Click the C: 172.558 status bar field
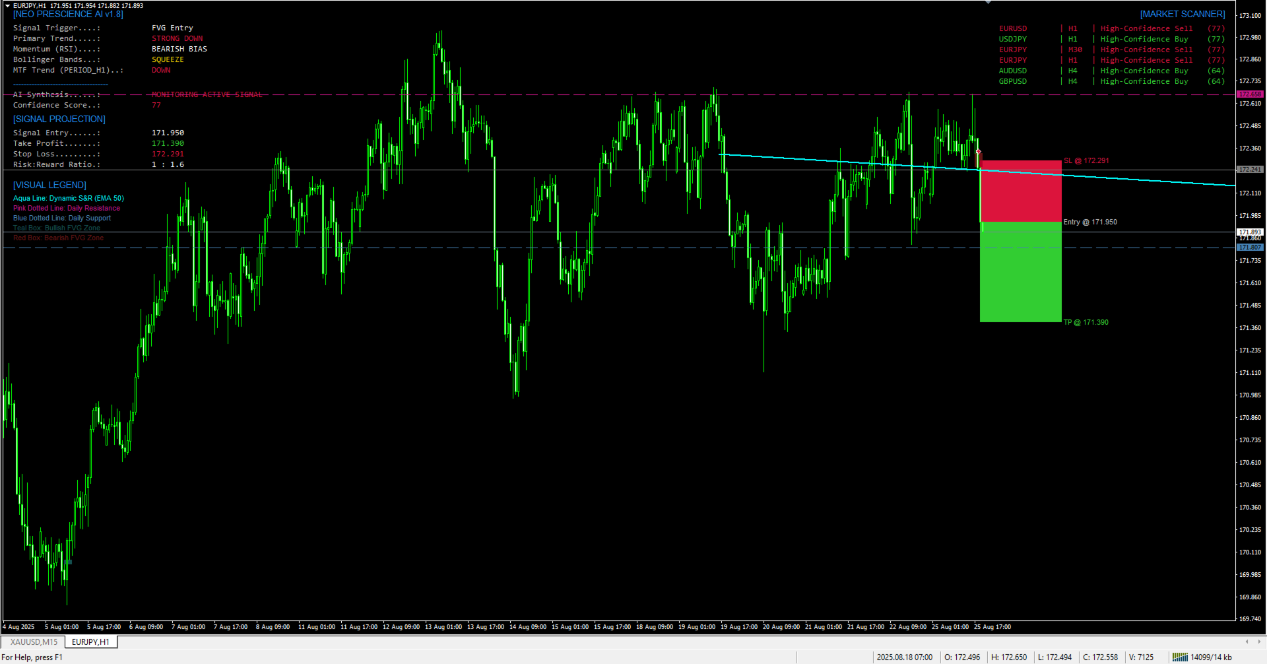Image resolution: width=1267 pixels, height=664 pixels. click(x=1101, y=657)
